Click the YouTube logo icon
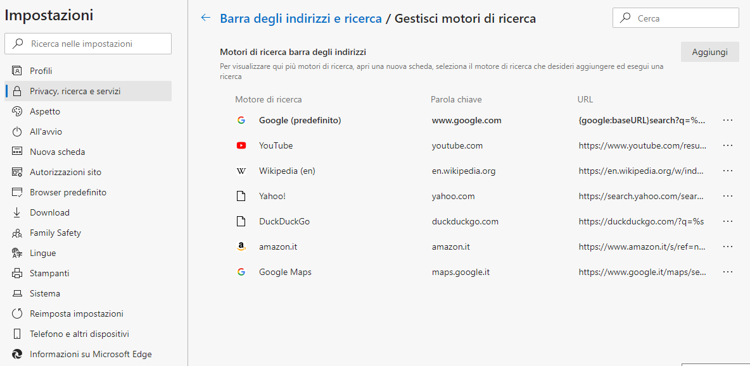 click(241, 145)
